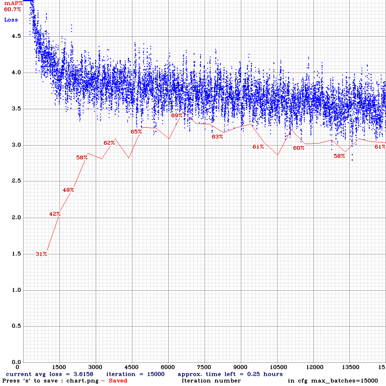Click the 49% mAP annotation

click(x=68, y=190)
